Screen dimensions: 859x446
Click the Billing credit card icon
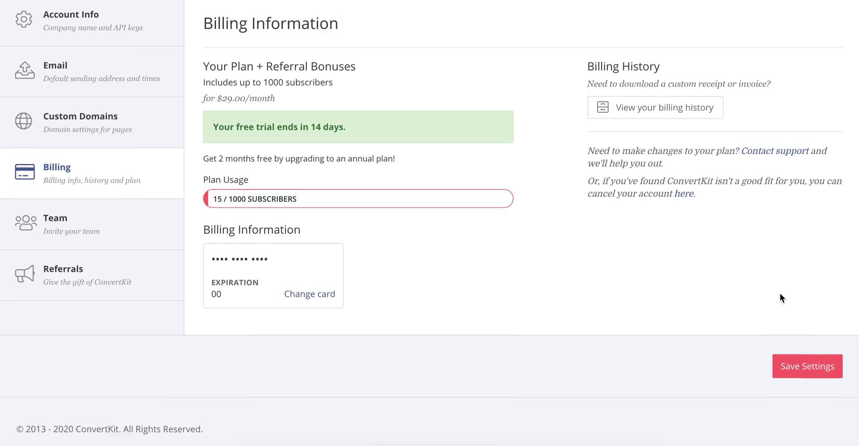tap(25, 172)
